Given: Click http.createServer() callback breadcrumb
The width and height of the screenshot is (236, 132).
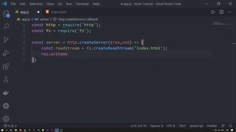Looking at the screenshot, I should click(78, 19).
